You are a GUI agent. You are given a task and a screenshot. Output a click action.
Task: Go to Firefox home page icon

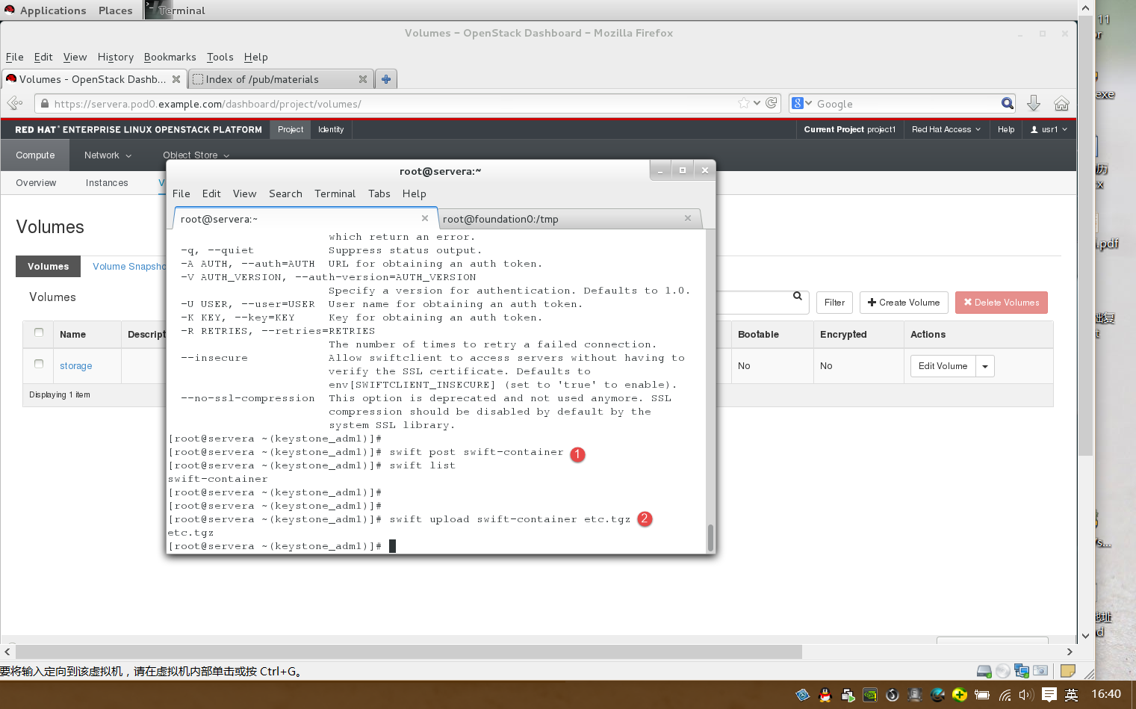[x=1061, y=103]
